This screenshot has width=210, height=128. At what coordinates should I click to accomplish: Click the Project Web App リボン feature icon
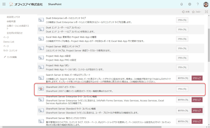pyautogui.click(x=41, y=67)
